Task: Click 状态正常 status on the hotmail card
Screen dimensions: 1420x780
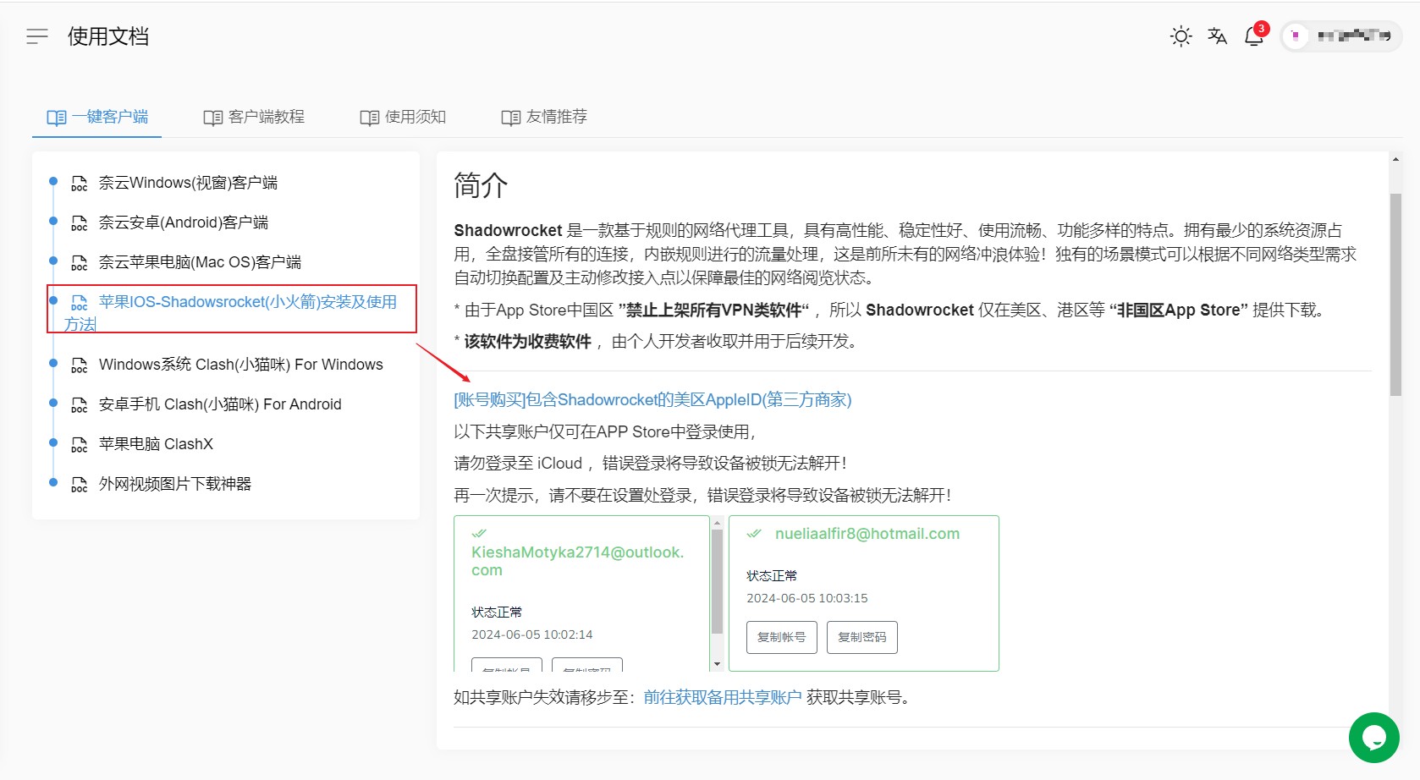Action: (x=772, y=576)
